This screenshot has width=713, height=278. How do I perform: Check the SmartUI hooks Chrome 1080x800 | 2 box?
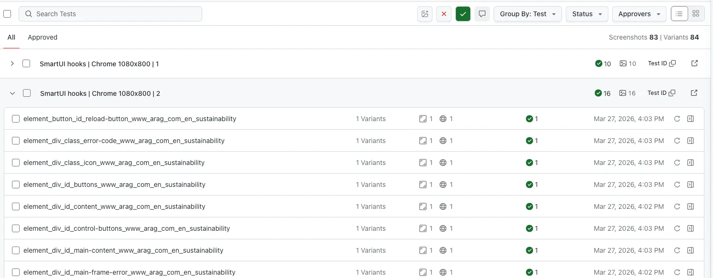27,93
